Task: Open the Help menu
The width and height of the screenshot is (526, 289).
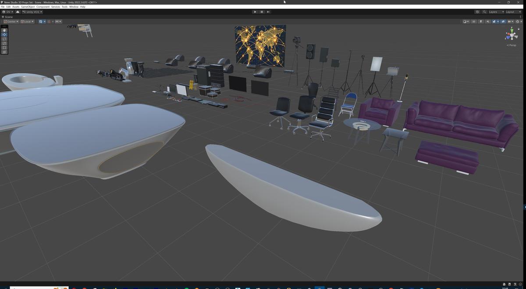Action: (x=83, y=7)
